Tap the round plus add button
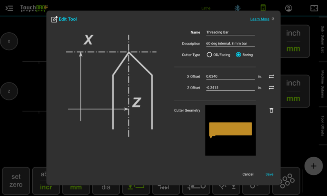This screenshot has width=327, height=196. point(314,166)
